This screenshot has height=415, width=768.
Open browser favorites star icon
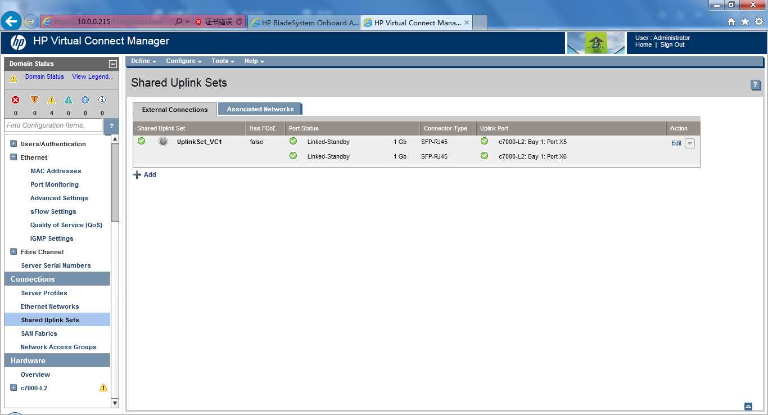[745, 22]
